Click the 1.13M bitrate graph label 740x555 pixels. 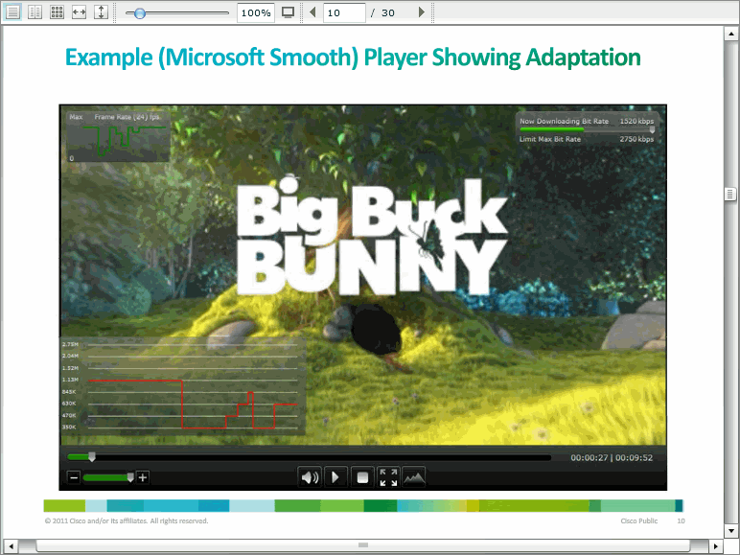click(x=70, y=380)
